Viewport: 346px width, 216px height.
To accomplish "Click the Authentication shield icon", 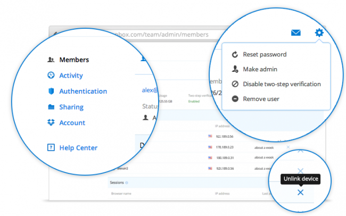I will pyautogui.click(x=51, y=91).
